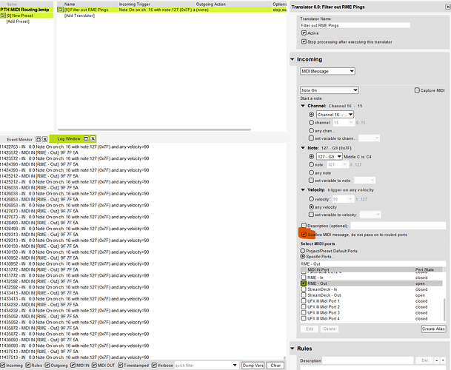Image resolution: width=451 pixels, height=370 pixels.
Task: Collapse the Incoming section arrow
Action: click(291, 58)
